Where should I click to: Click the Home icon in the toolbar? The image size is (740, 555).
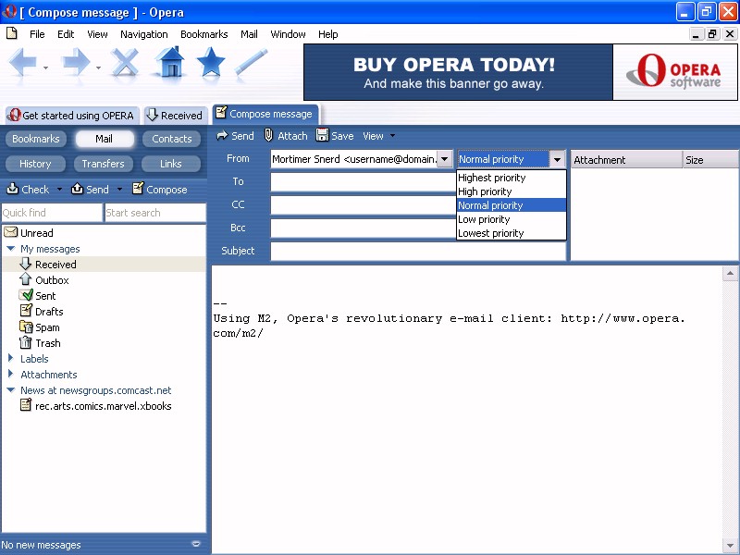click(x=169, y=63)
